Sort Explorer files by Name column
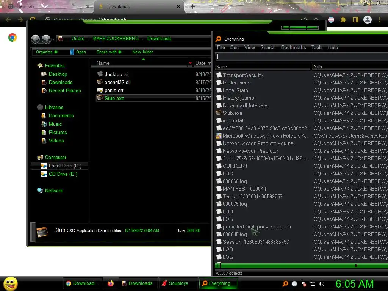 139,63
